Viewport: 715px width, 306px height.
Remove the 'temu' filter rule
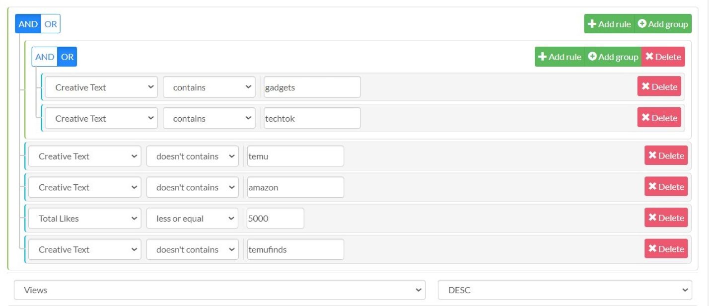point(666,155)
